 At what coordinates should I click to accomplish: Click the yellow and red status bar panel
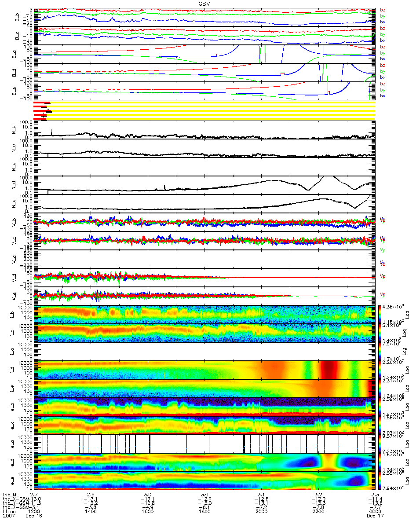click(204, 110)
